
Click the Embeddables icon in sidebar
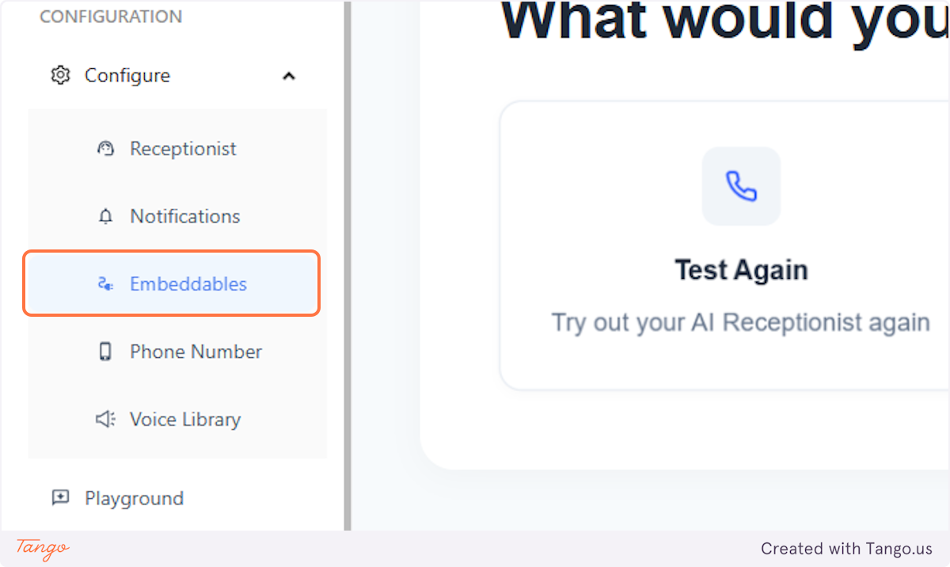(x=105, y=283)
